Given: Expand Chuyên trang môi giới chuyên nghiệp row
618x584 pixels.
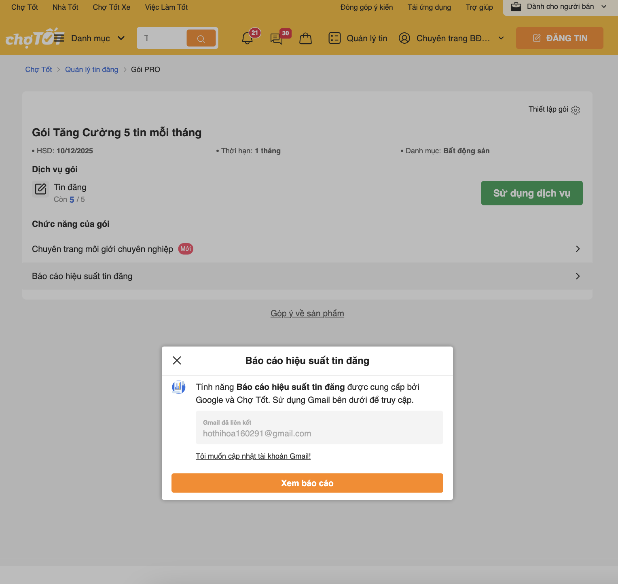Looking at the screenshot, I should (578, 249).
